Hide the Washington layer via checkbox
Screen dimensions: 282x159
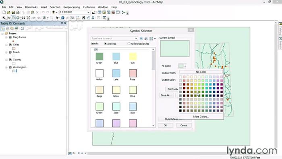10,67
